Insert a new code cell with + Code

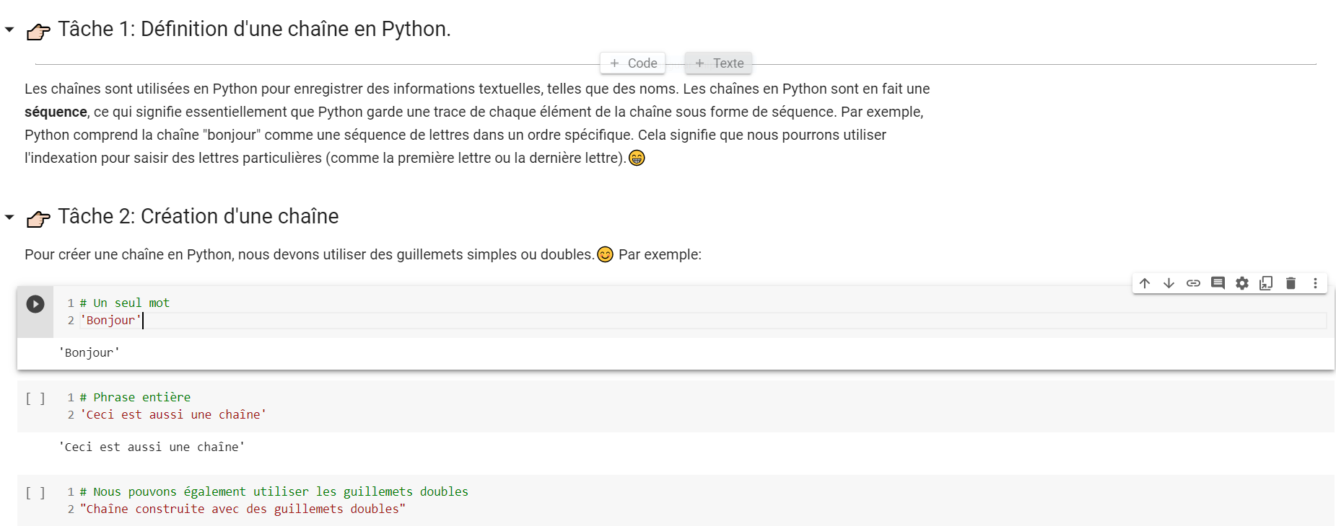(x=633, y=63)
